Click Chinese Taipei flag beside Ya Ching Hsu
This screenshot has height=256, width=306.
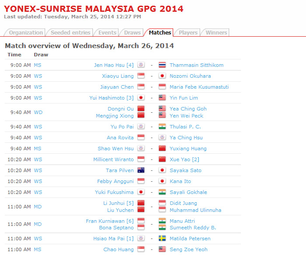click(162, 137)
